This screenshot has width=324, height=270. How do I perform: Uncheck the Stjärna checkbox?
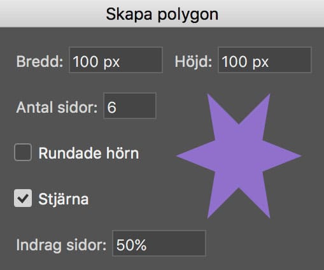[23, 198]
